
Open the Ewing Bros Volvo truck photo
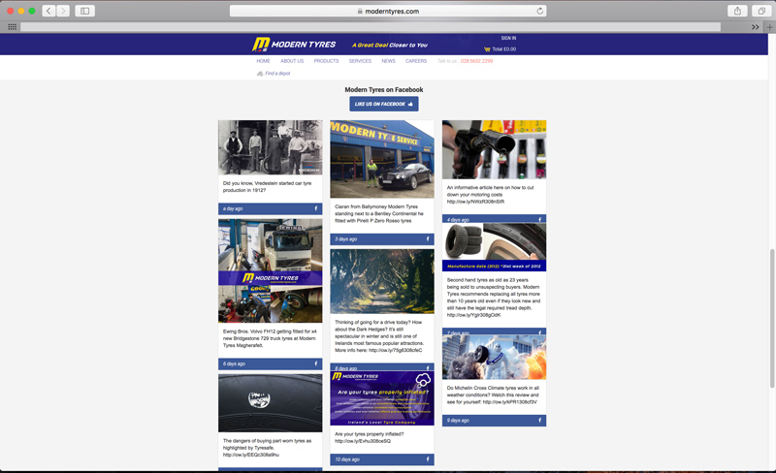[x=271, y=270]
